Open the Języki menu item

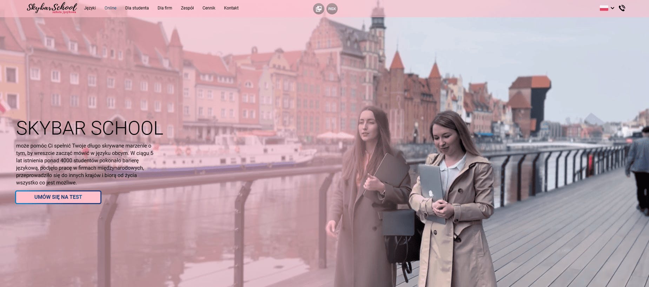[x=90, y=8]
